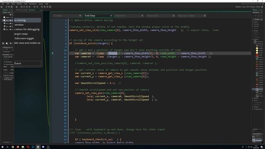Viewport: 265px width, 149px height.
Task: Click the code line 11 arrow marker
Action: (x=53, y=53)
